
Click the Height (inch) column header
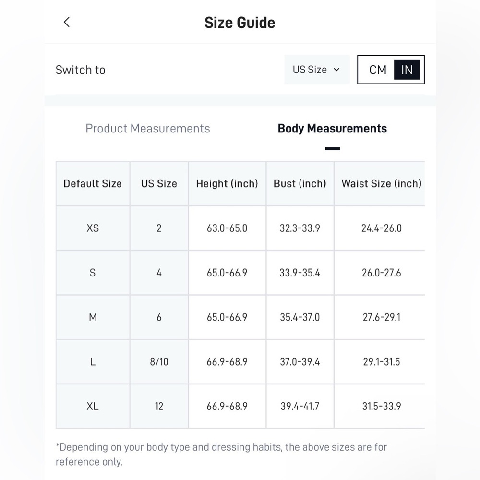click(x=227, y=184)
